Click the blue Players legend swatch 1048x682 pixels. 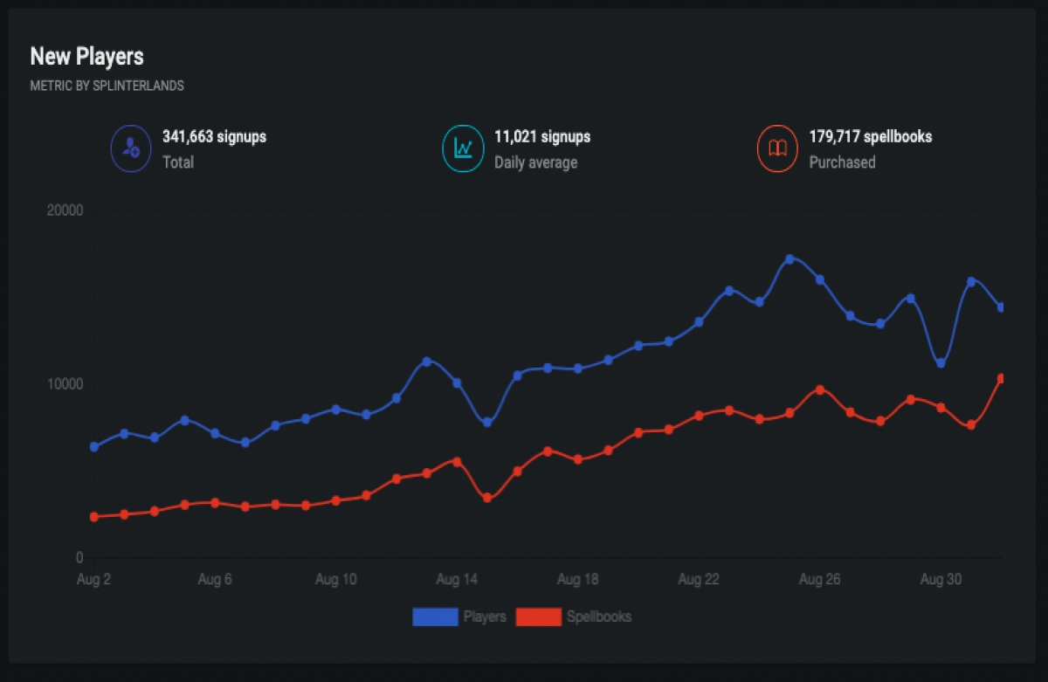pyautogui.click(x=435, y=617)
